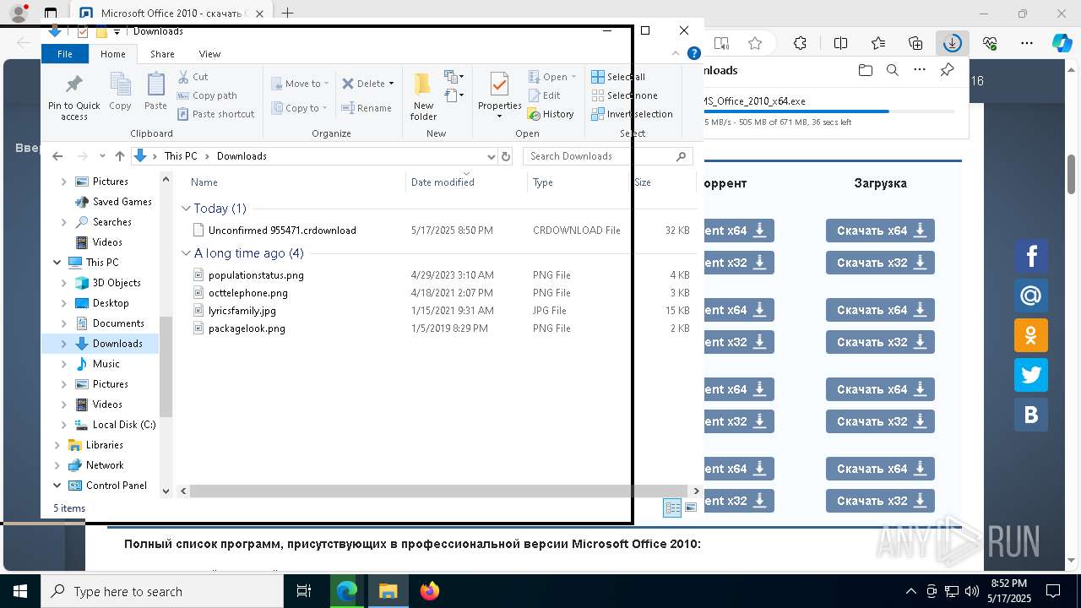Expand the Network tree node
This screenshot has width=1081, height=608.
point(57,465)
